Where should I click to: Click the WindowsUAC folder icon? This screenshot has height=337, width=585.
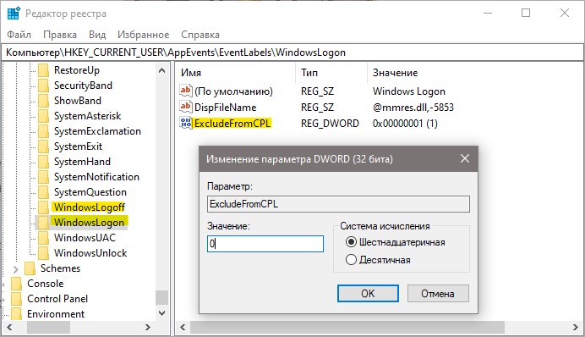click(43, 238)
